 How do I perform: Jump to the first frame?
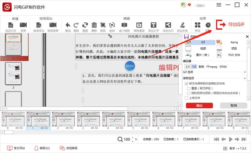click(216, 139)
